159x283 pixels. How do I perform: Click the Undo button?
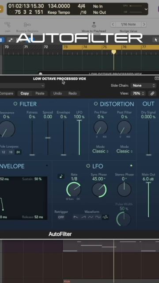click(57, 93)
